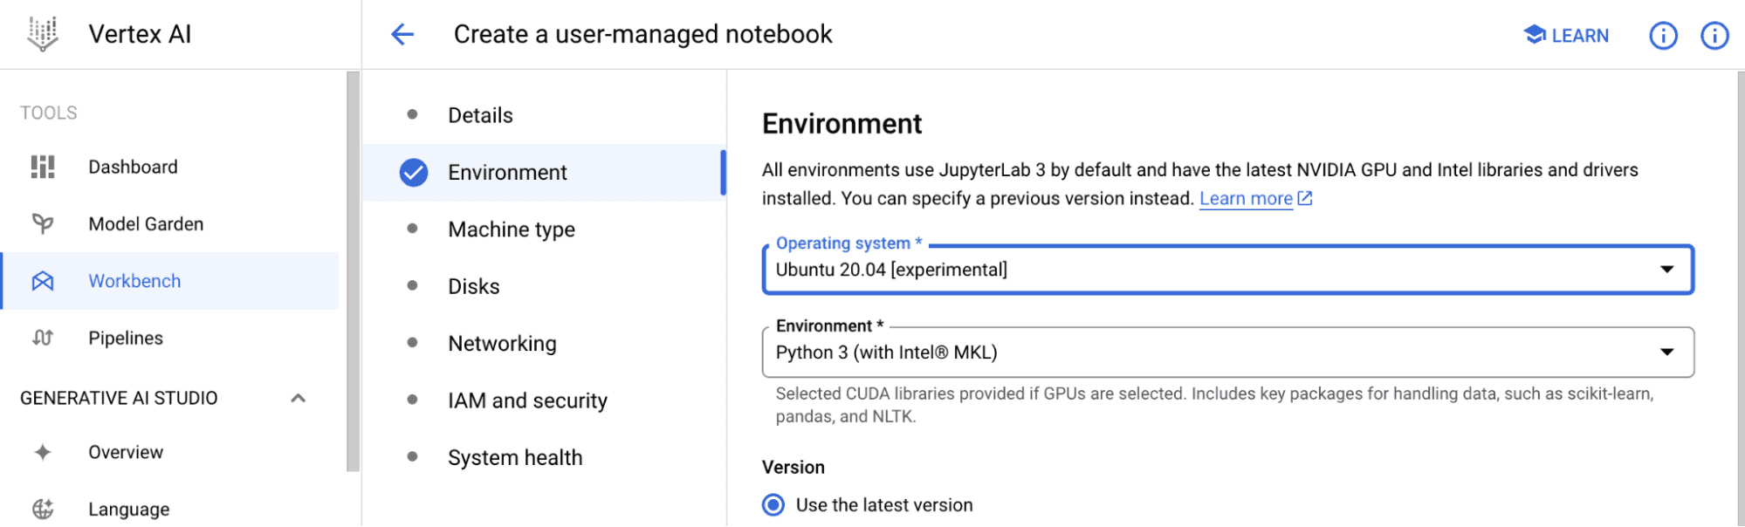Click the Create a user-managed notebook title
This screenshot has height=527, width=1745.
tap(643, 34)
